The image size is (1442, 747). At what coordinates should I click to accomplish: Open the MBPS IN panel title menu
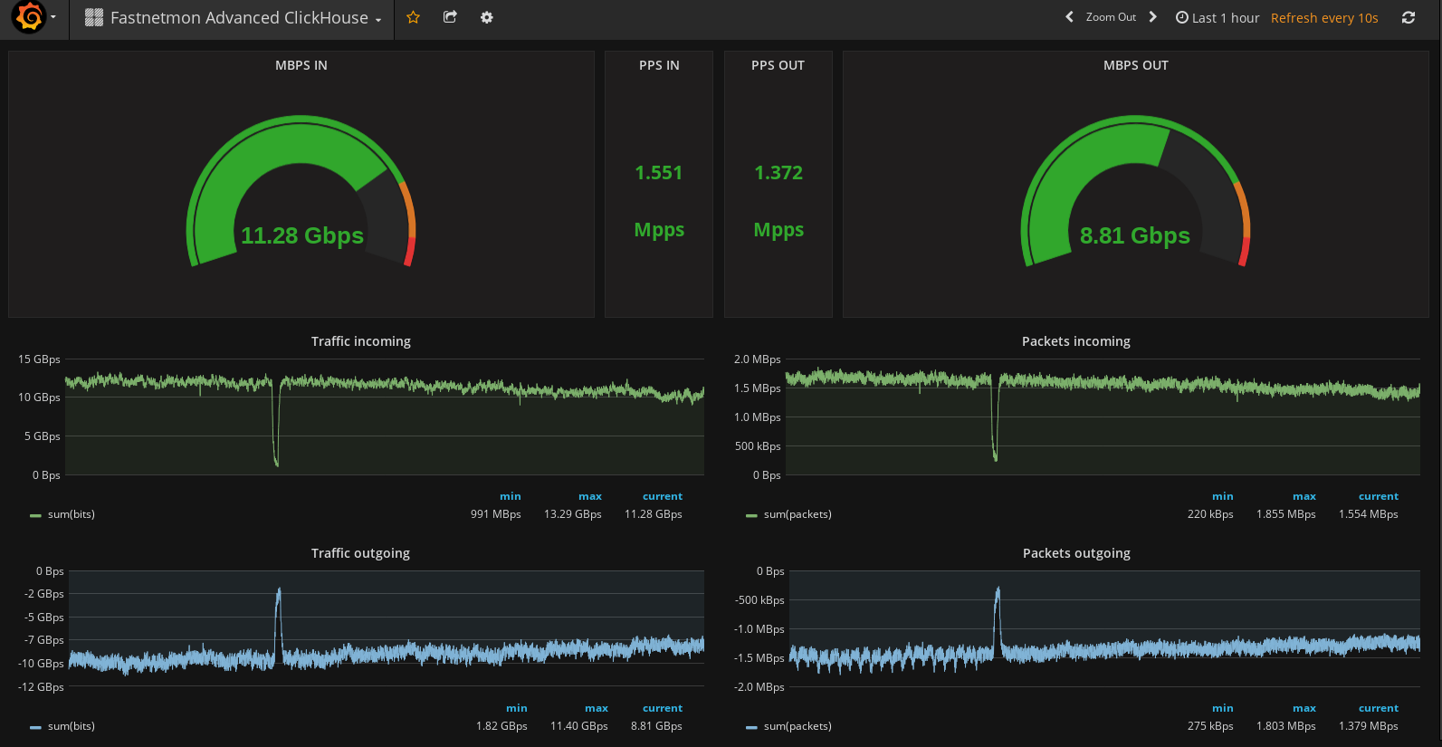click(301, 65)
